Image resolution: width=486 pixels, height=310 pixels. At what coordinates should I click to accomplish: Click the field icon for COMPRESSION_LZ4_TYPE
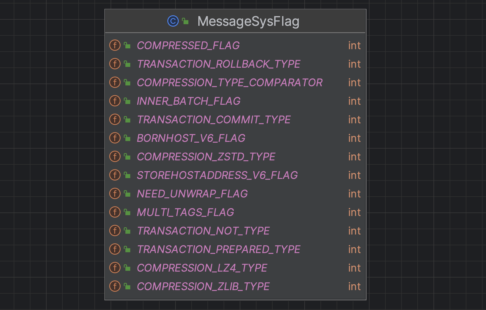[115, 268]
